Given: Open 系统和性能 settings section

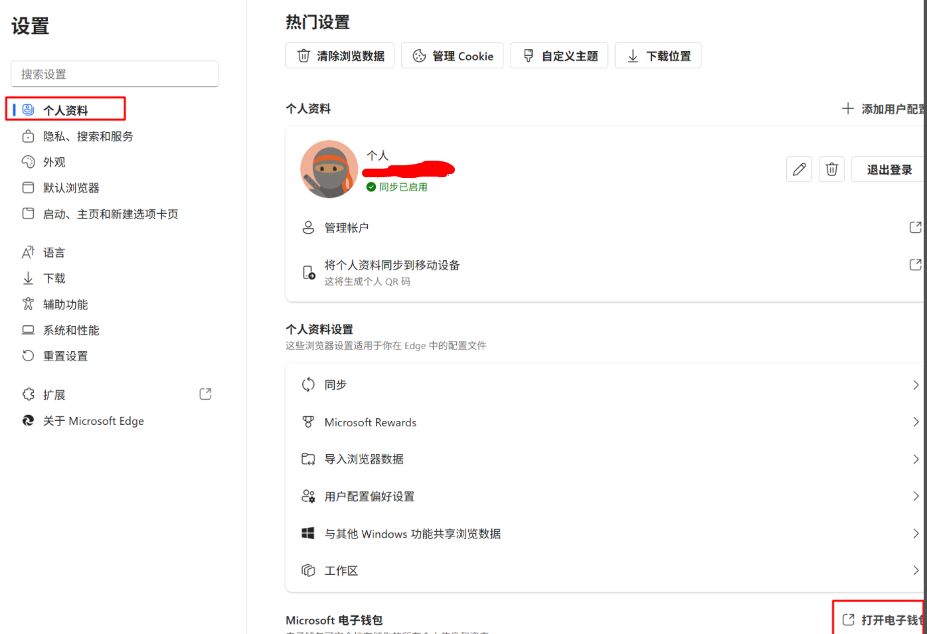Looking at the screenshot, I should [x=71, y=330].
